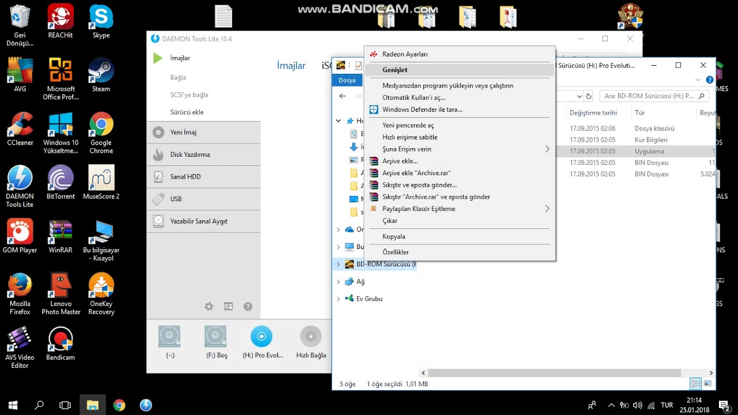
Task: Sort by Değiştirme tarihi column header
Action: 593,113
